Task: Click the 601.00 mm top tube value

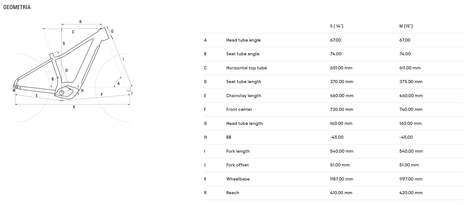Action: tap(341, 68)
